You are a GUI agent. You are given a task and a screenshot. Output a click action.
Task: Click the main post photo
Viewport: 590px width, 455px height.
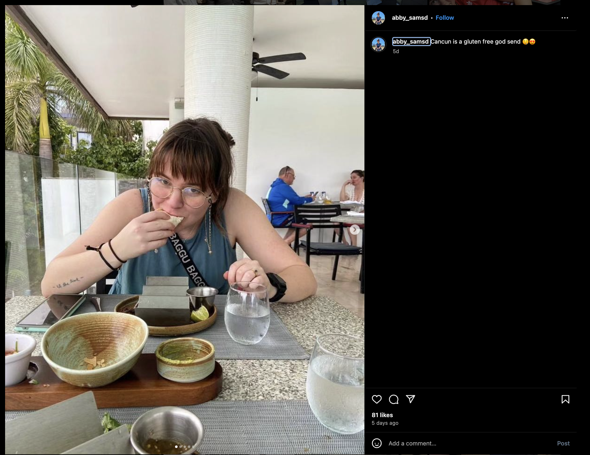point(185,229)
